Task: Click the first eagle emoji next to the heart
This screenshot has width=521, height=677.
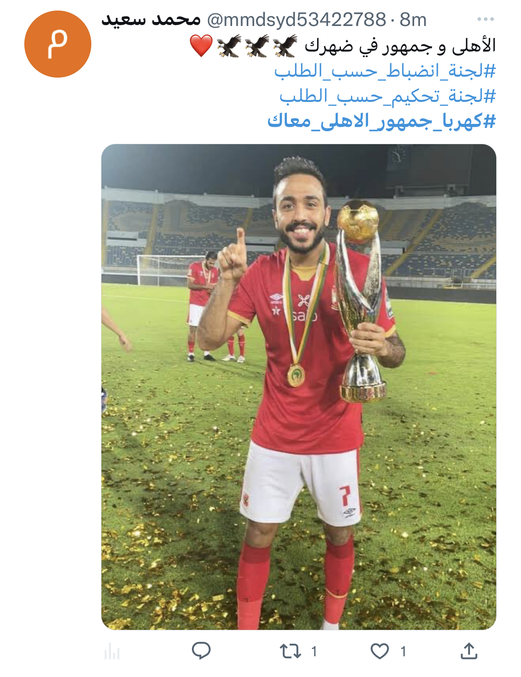Action: pos(229,45)
